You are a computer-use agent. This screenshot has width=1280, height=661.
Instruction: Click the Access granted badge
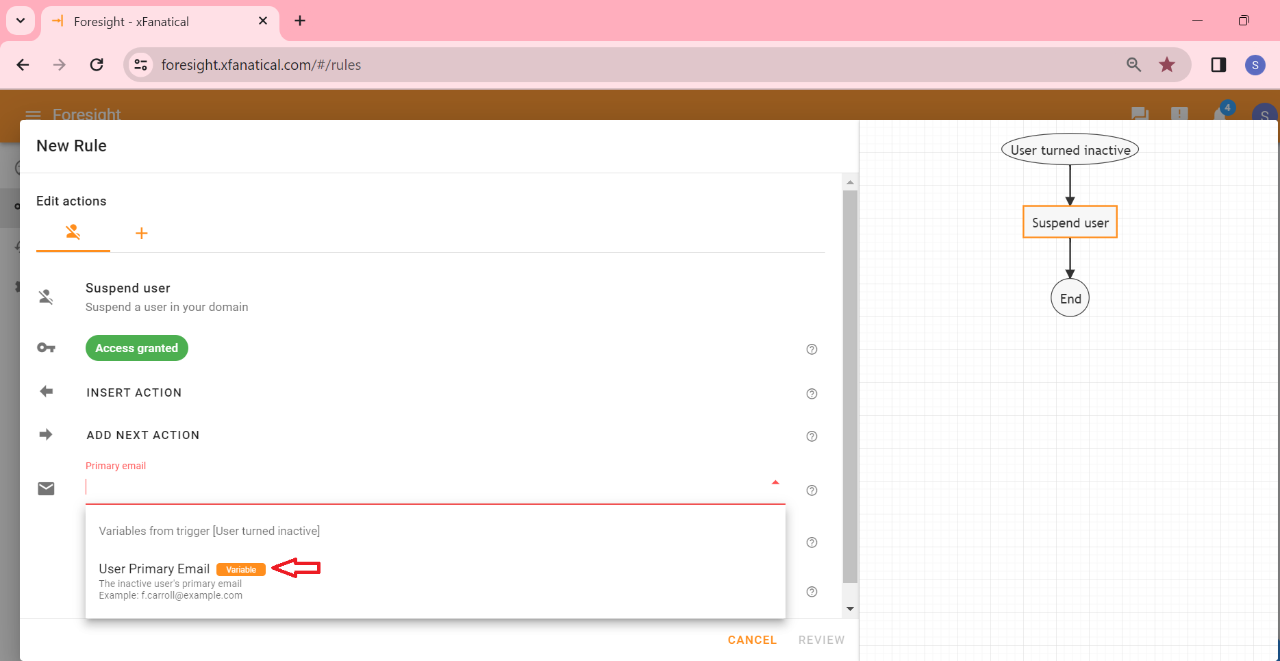[x=136, y=348]
